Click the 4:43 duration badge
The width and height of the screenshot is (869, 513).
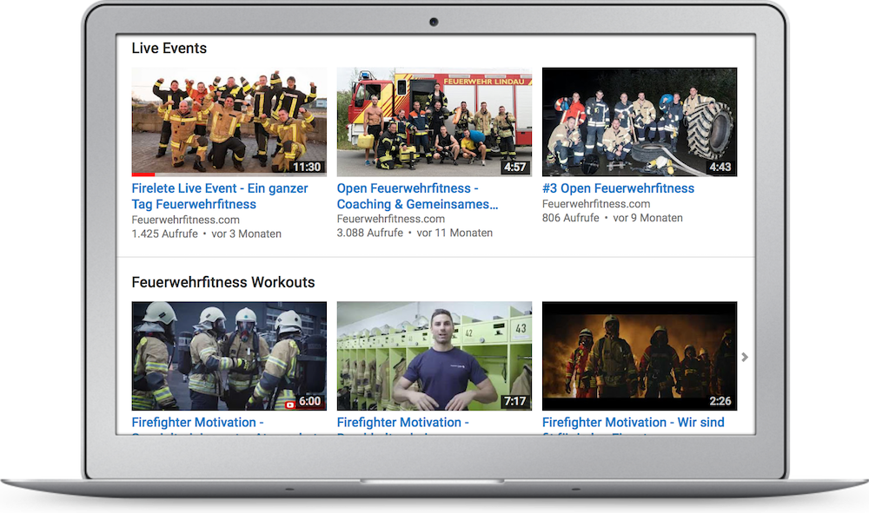[x=720, y=168]
